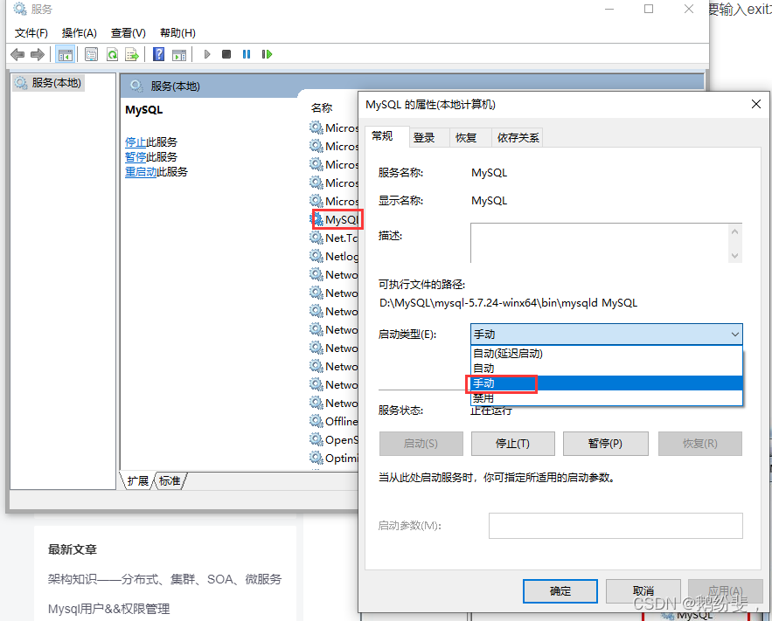Select the Netlog service row
Image resolution: width=772 pixels, height=621 pixels.
[x=334, y=256]
